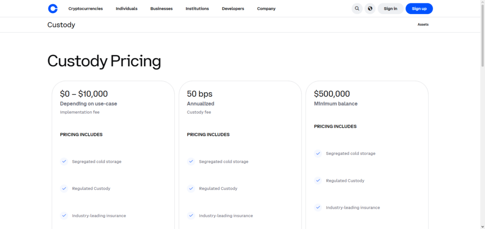Click checkmark icon beside Industry-leading insurance under $0 – $10,000
Screen dimensions: 485x229
click(64, 216)
